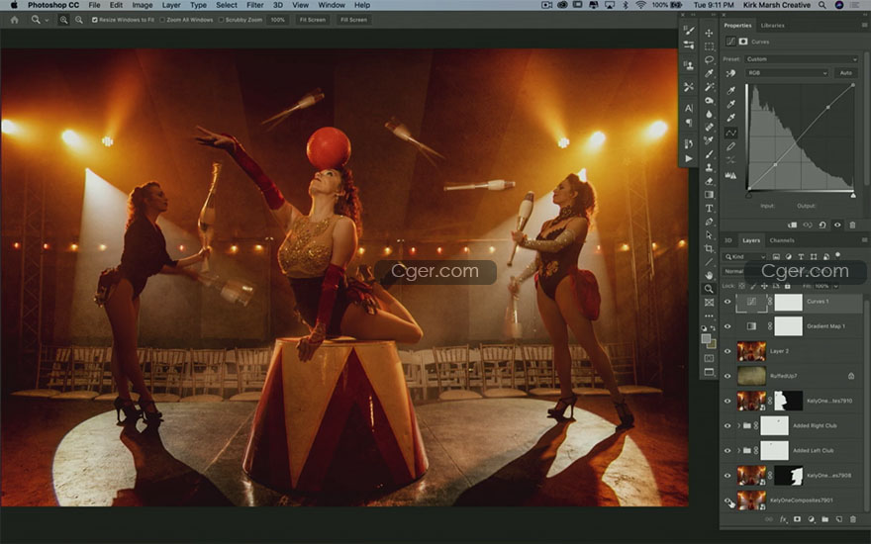The height and width of the screenshot is (544, 871).
Task: Click the clip to layer icon in Properties
Action: coord(793,225)
